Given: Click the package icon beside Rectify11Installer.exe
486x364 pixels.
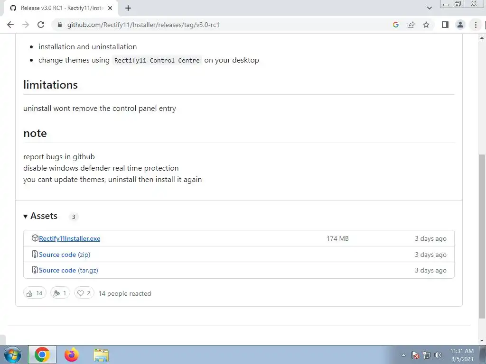Looking at the screenshot, I should point(35,238).
